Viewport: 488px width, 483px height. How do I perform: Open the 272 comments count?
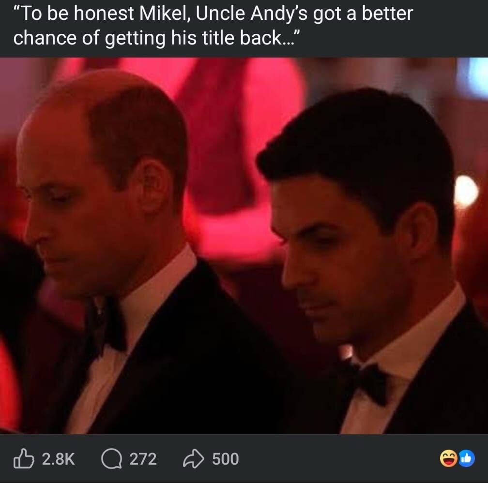(143, 458)
